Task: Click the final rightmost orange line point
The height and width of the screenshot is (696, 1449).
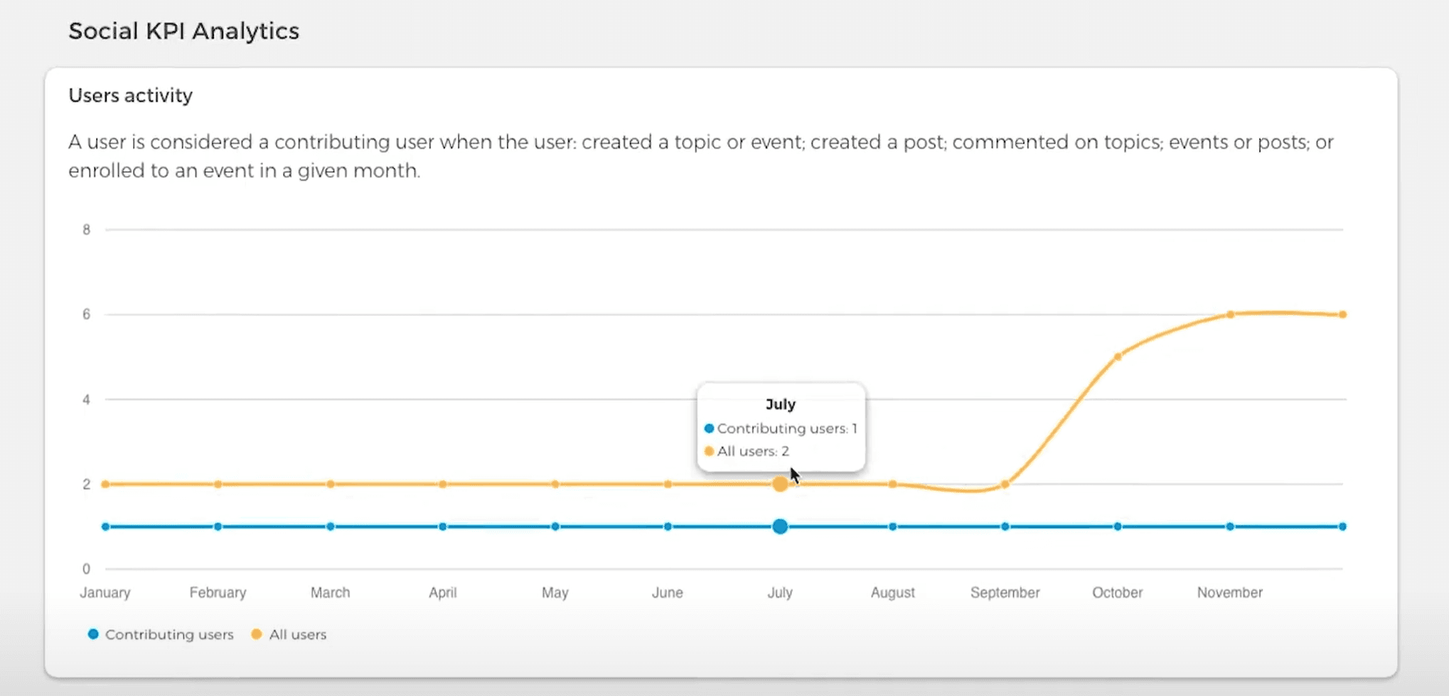Action: click(1342, 314)
